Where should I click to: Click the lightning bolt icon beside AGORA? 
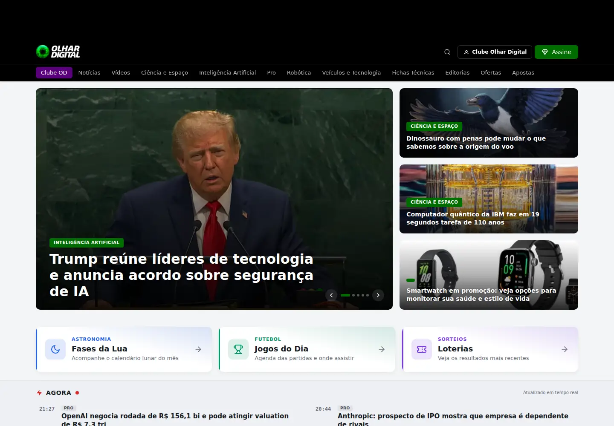(39, 393)
